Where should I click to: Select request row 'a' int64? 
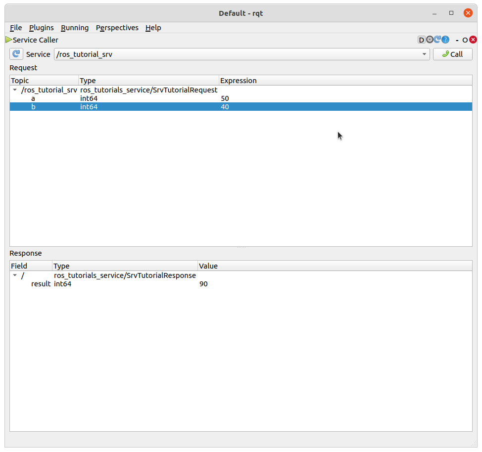pos(241,98)
